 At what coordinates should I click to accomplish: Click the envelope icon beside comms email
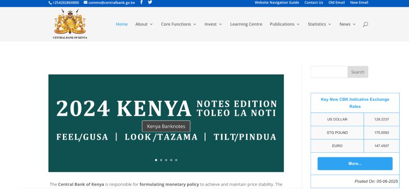tap(85, 3)
